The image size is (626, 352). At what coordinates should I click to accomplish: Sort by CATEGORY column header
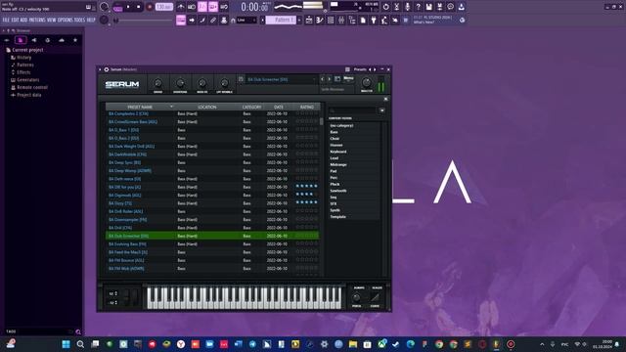pos(251,107)
